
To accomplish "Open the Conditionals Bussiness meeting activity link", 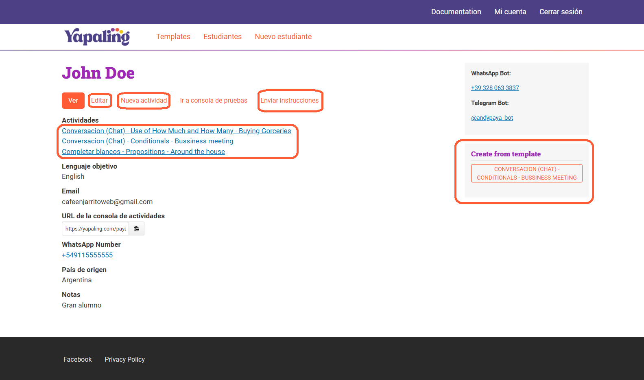I will 147,141.
